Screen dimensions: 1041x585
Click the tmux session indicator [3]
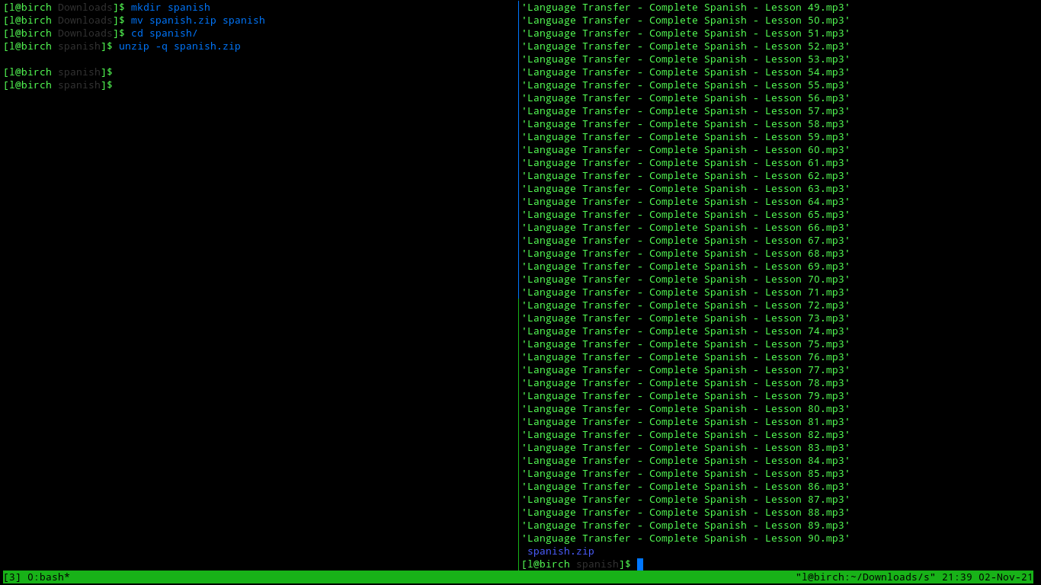12,577
